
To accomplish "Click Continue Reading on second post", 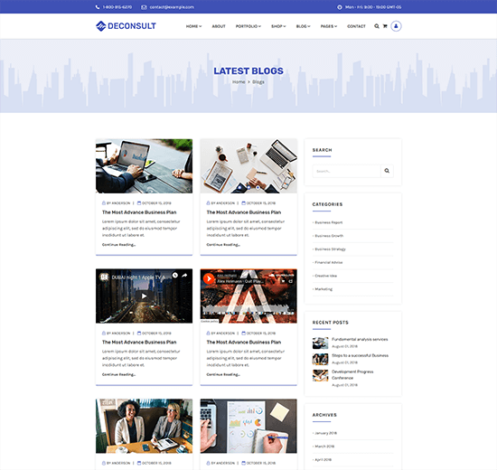I will [x=223, y=245].
